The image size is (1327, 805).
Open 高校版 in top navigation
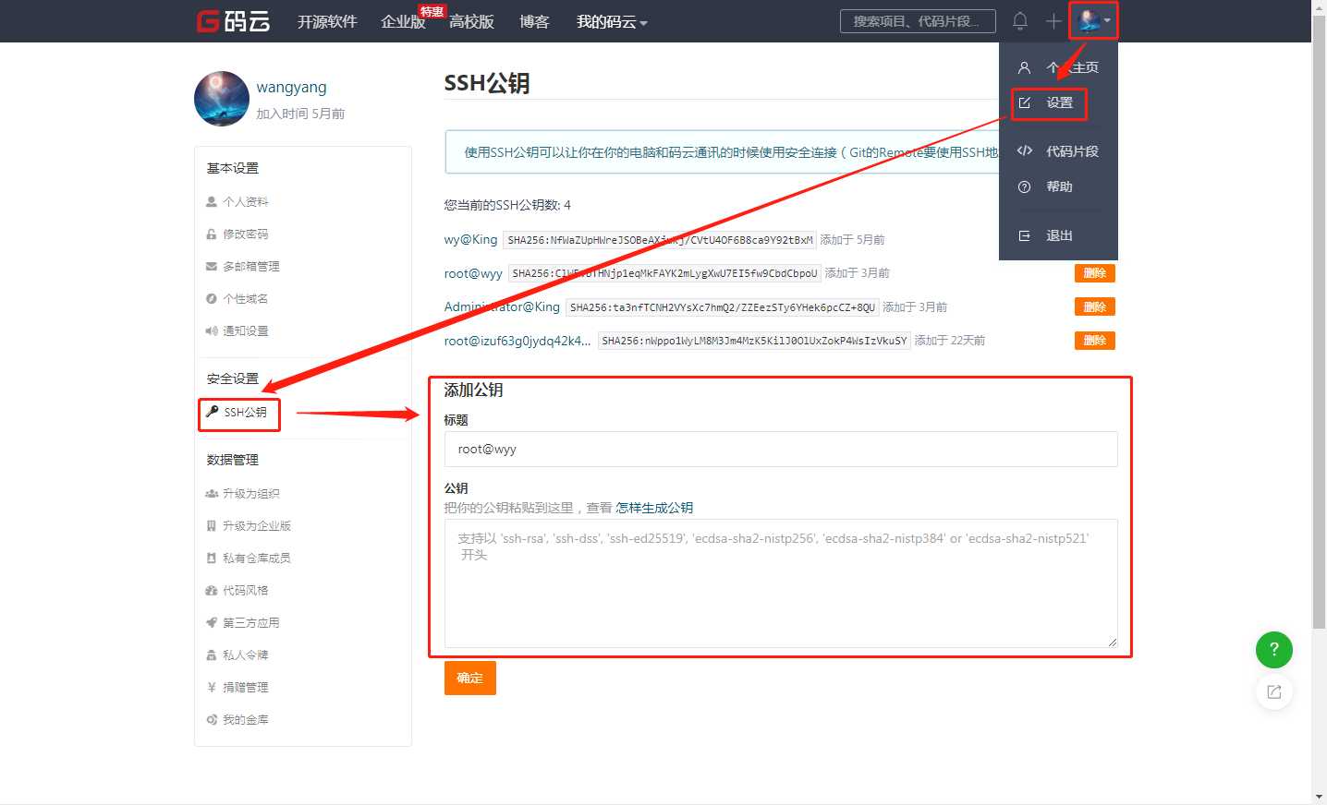click(471, 21)
